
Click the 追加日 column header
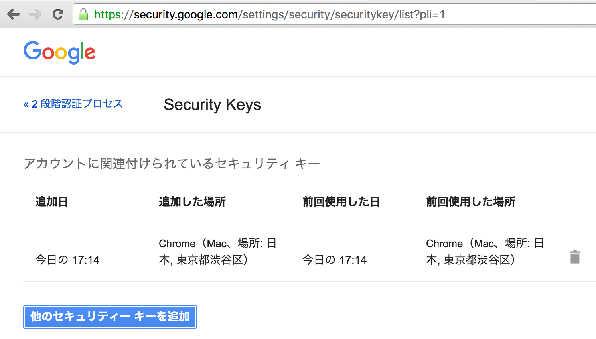(51, 202)
